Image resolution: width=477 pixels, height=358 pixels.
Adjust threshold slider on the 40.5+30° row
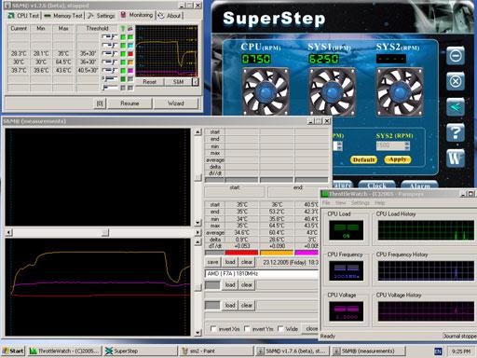(110, 71)
